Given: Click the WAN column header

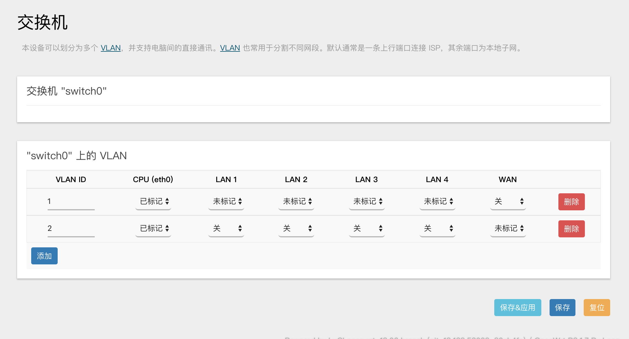Looking at the screenshot, I should tap(508, 179).
